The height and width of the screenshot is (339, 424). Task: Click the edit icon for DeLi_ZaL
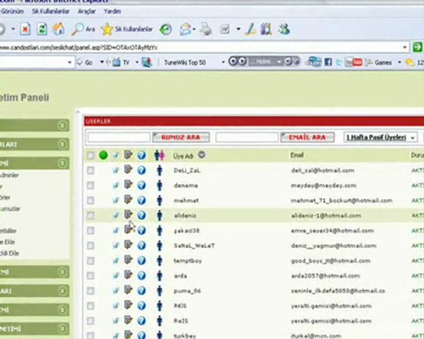pyautogui.click(x=128, y=170)
